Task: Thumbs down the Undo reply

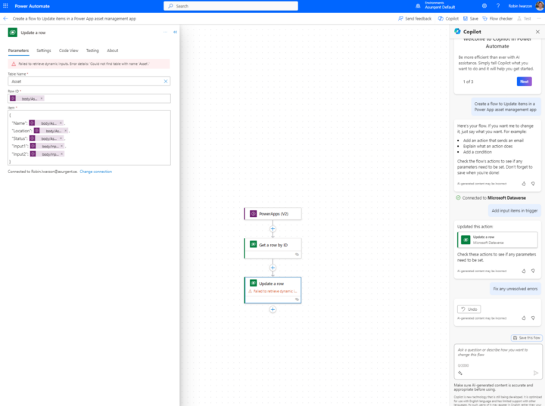Action: (x=533, y=318)
